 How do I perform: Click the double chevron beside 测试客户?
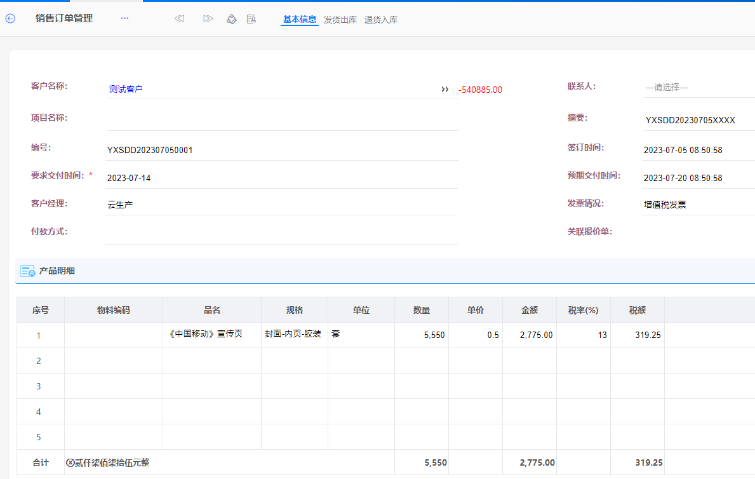[445, 89]
